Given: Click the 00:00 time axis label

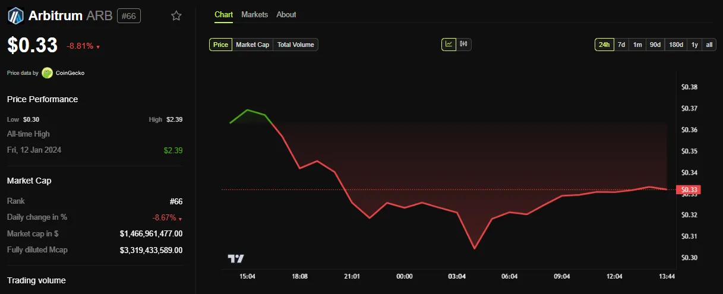Looking at the screenshot, I should [404, 277].
